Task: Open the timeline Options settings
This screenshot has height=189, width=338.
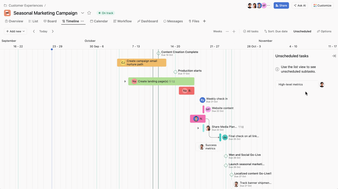Action: tap(324, 31)
